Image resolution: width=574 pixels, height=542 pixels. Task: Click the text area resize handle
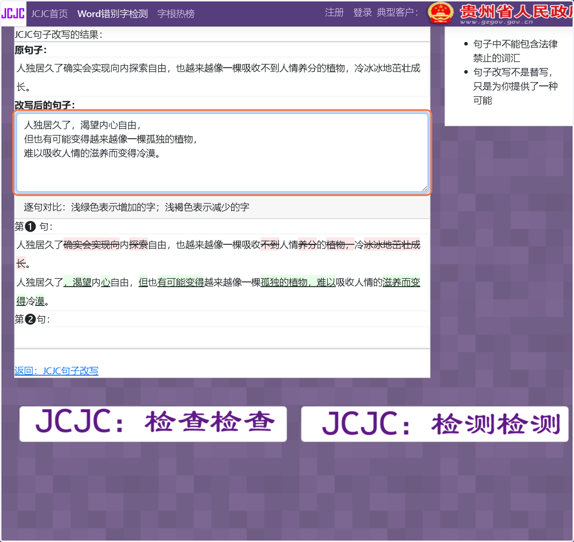pyautogui.click(x=425, y=188)
